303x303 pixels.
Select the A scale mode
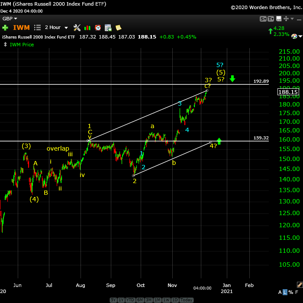[x=280, y=292]
